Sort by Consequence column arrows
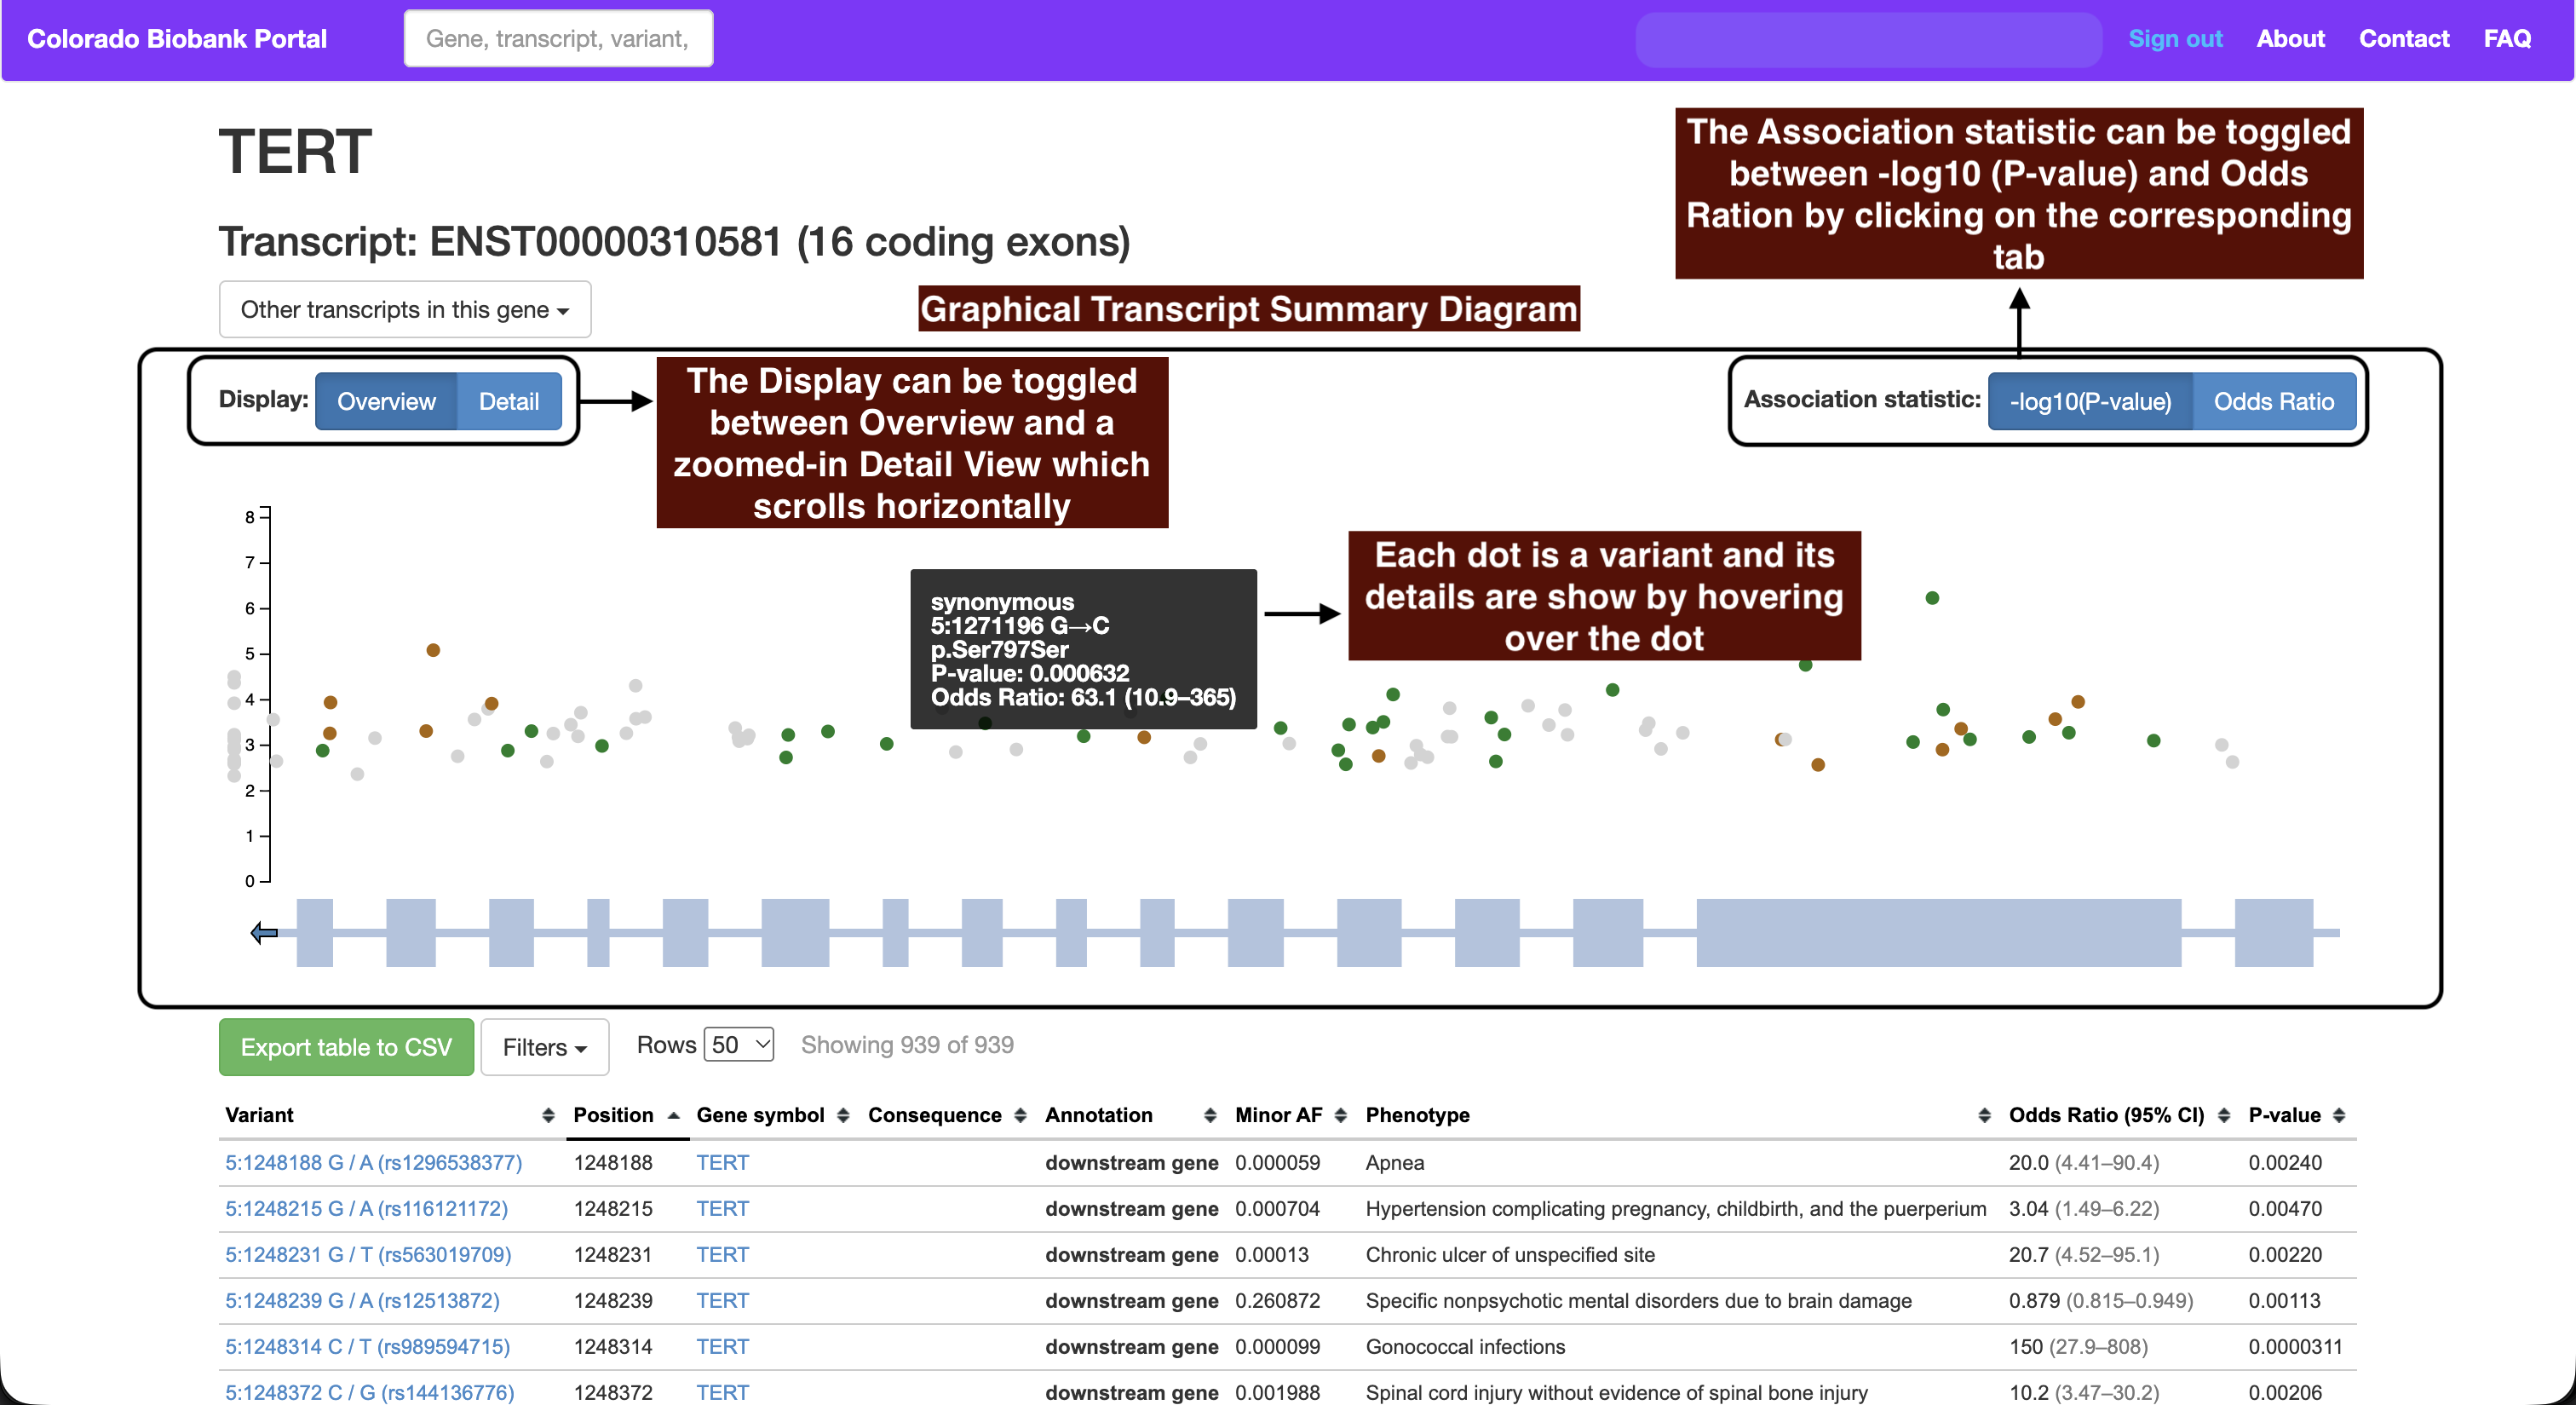Image resolution: width=2576 pixels, height=1405 pixels. [x=1020, y=1115]
